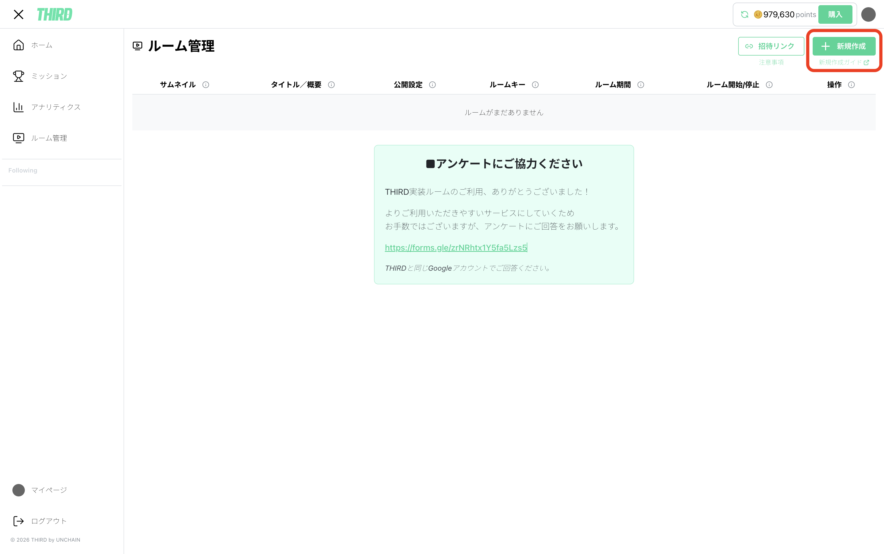Click info icon beside タイトル／概要
Image resolution: width=884 pixels, height=554 pixels.
331,85
